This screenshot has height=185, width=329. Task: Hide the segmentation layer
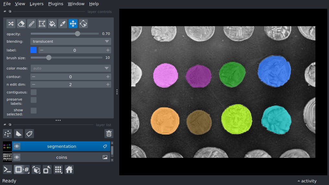click(17, 147)
